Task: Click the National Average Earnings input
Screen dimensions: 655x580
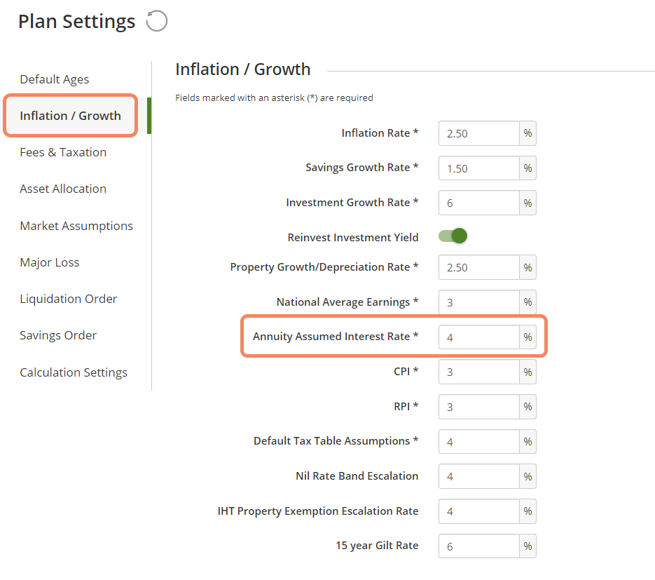Action: coord(478,302)
